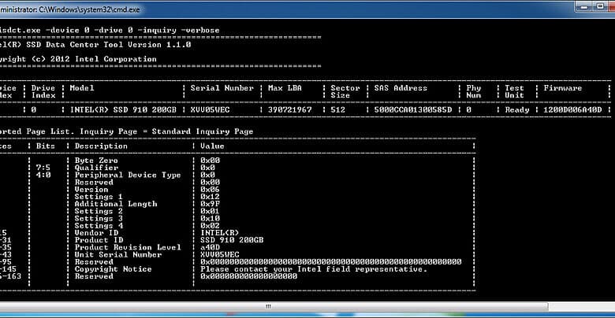Click the Settings 3 value 0x10
This screenshot has height=318, width=615.
[x=210, y=219]
